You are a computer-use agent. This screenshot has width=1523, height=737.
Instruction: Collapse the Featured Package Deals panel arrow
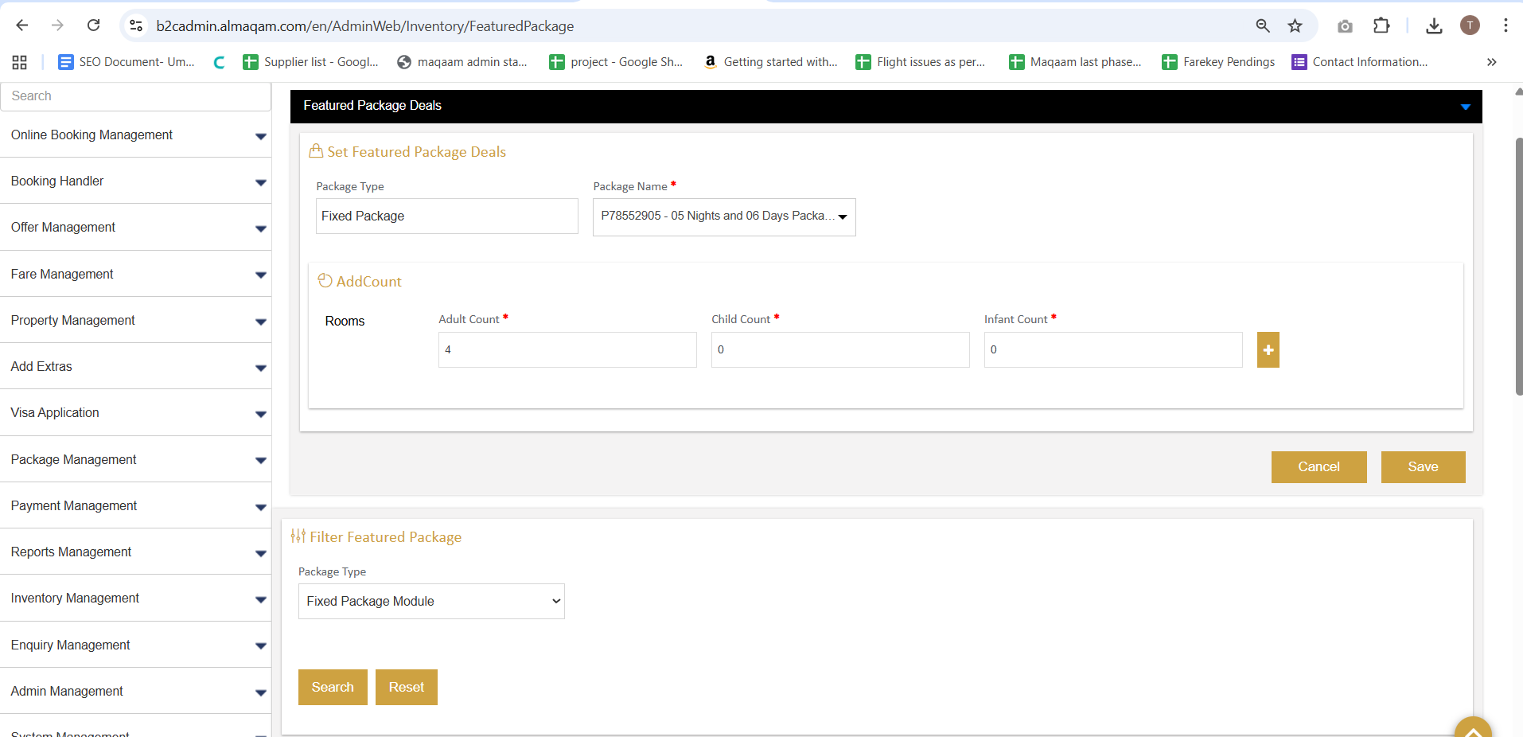[x=1465, y=107]
